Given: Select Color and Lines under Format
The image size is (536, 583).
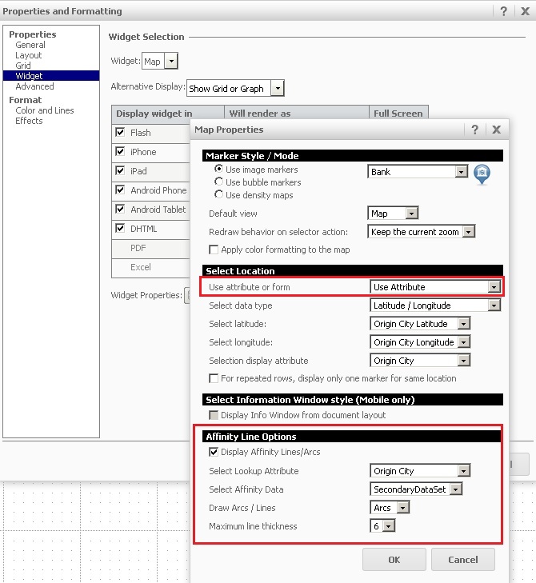Looking at the screenshot, I should pos(45,110).
